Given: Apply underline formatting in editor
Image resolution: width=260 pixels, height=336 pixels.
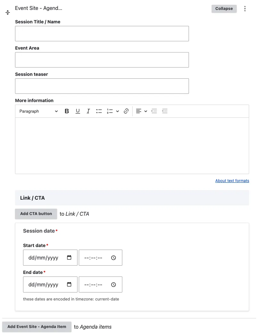Looking at the screenshot, I should [77, 111].
